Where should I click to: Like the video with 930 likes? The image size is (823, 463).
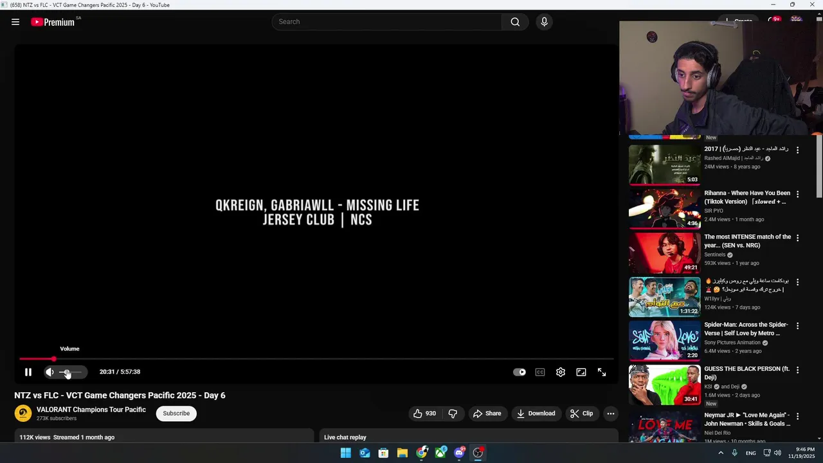(424, 413)
